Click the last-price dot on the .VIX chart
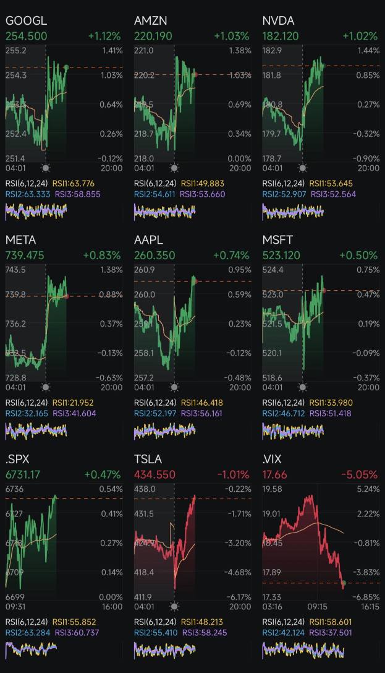 click(343, 583)
